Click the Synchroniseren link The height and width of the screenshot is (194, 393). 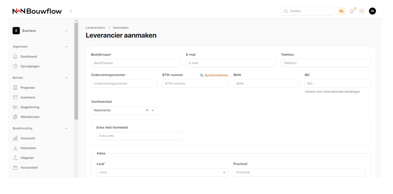(x=214, y=75)
